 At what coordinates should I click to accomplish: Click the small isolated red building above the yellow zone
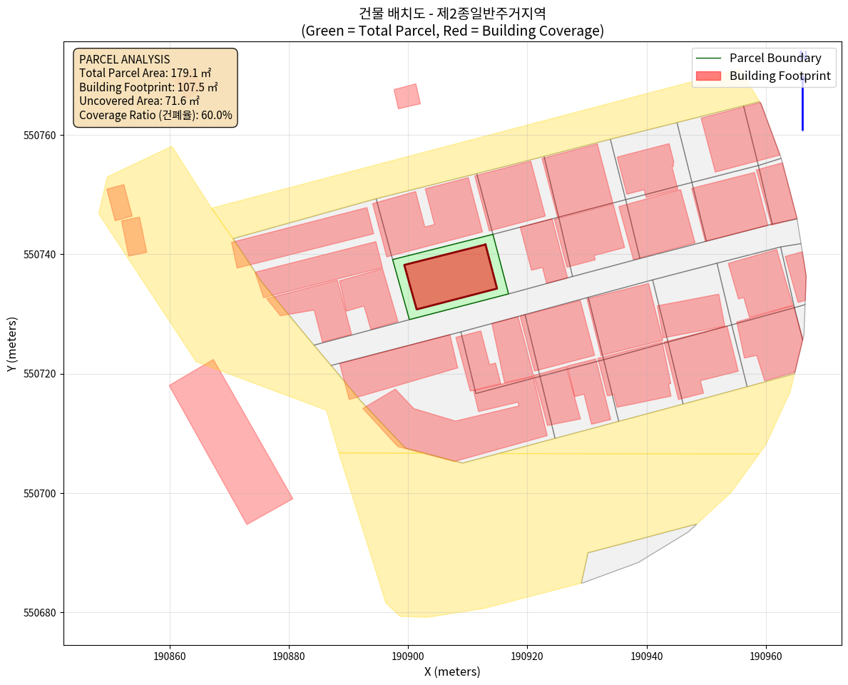407,96
